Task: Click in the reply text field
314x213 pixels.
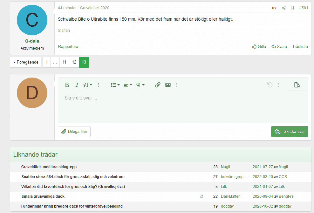Action: coord(183,106)
